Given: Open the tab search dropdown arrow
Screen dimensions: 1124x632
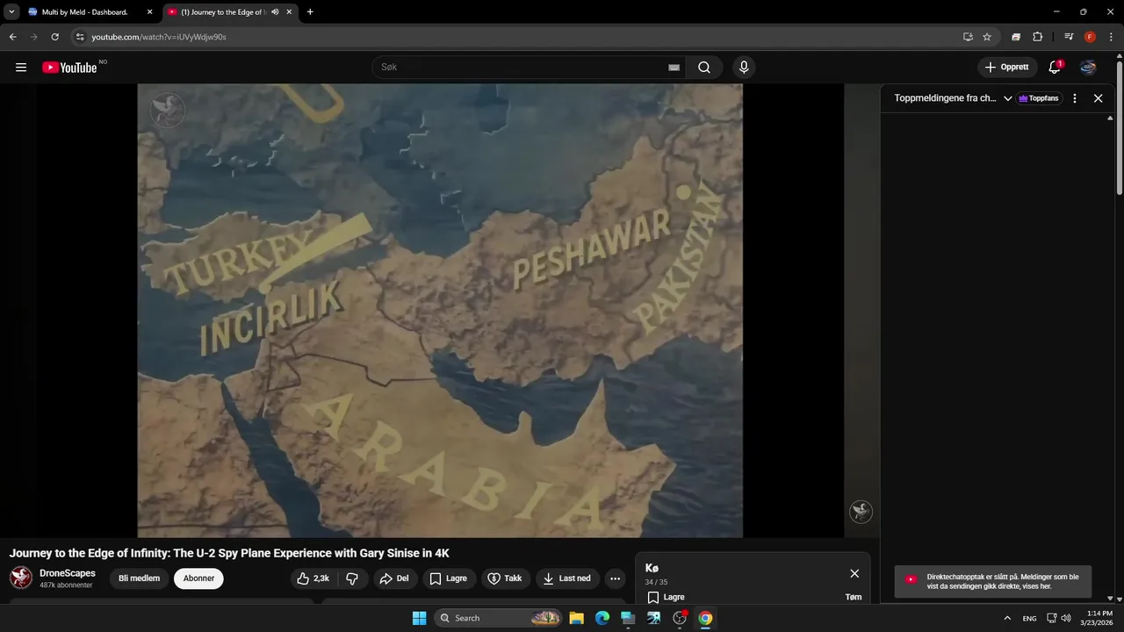Looking at the screenshot, I should click(x=11, y=12).
